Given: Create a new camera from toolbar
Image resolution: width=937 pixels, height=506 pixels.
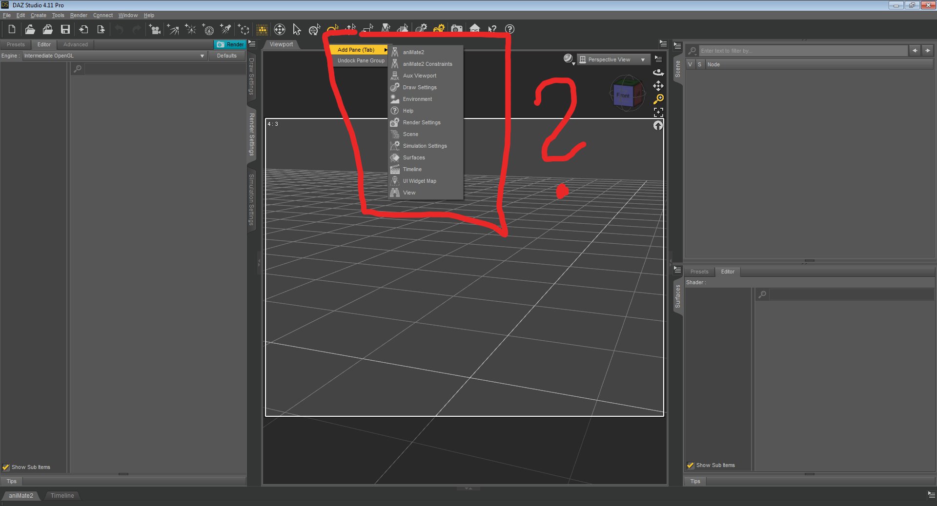Looking at the screenshot, I should point(155,29).
